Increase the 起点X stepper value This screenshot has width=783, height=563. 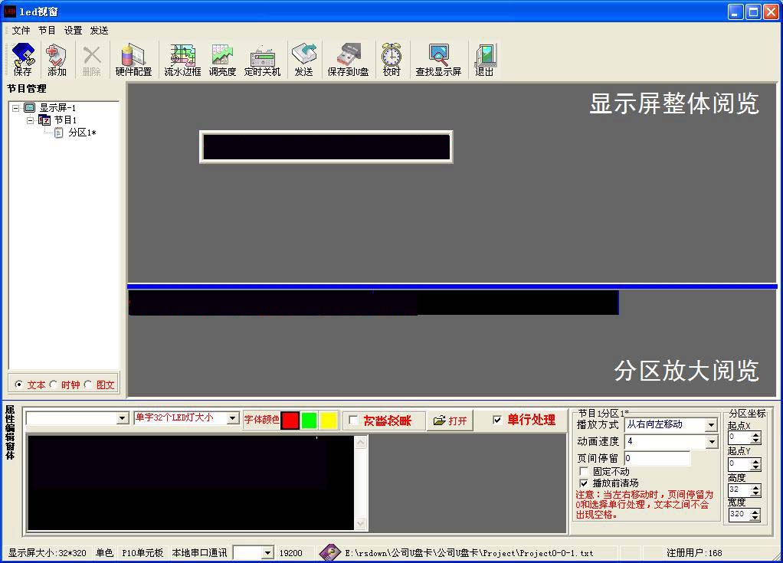[x=756, y=435]
